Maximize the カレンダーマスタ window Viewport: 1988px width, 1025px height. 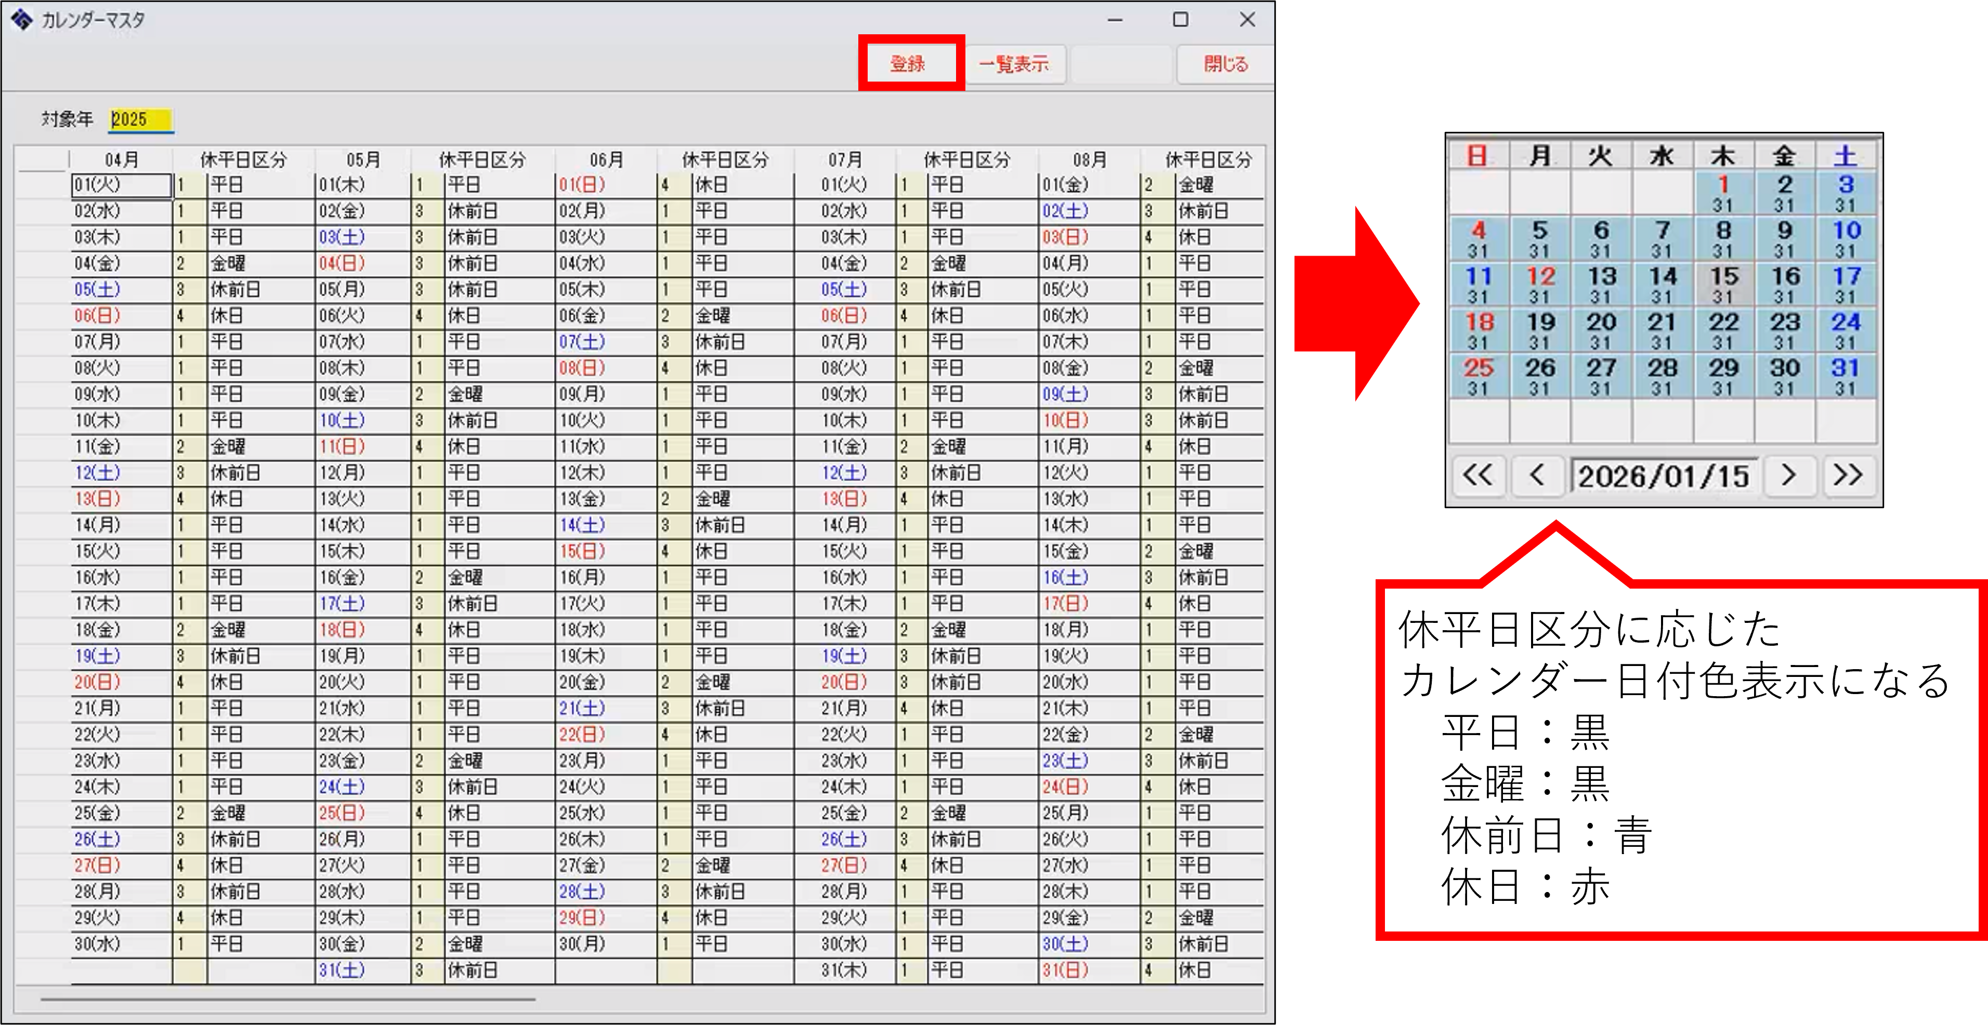coord(1180,19)
